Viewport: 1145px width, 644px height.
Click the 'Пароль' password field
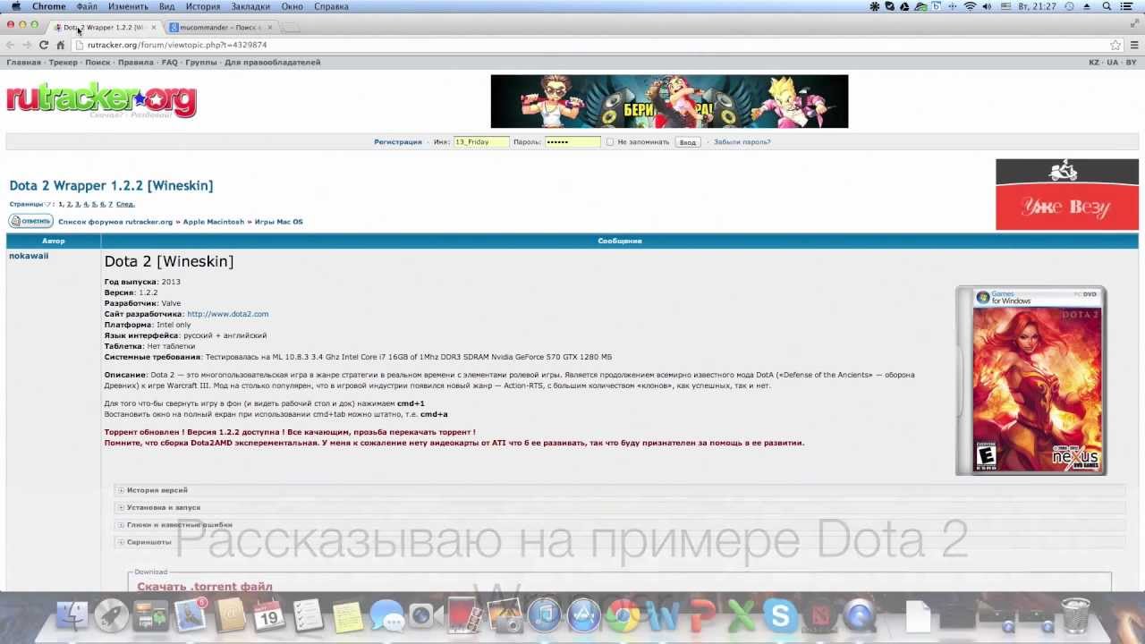tap(572, 142)
